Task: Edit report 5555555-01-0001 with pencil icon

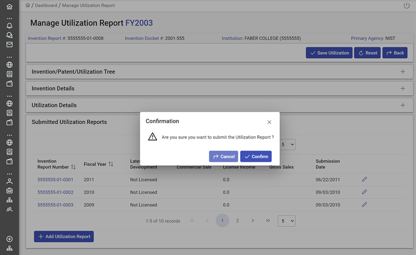Action: pyautogui.click(x=364, y=179)
